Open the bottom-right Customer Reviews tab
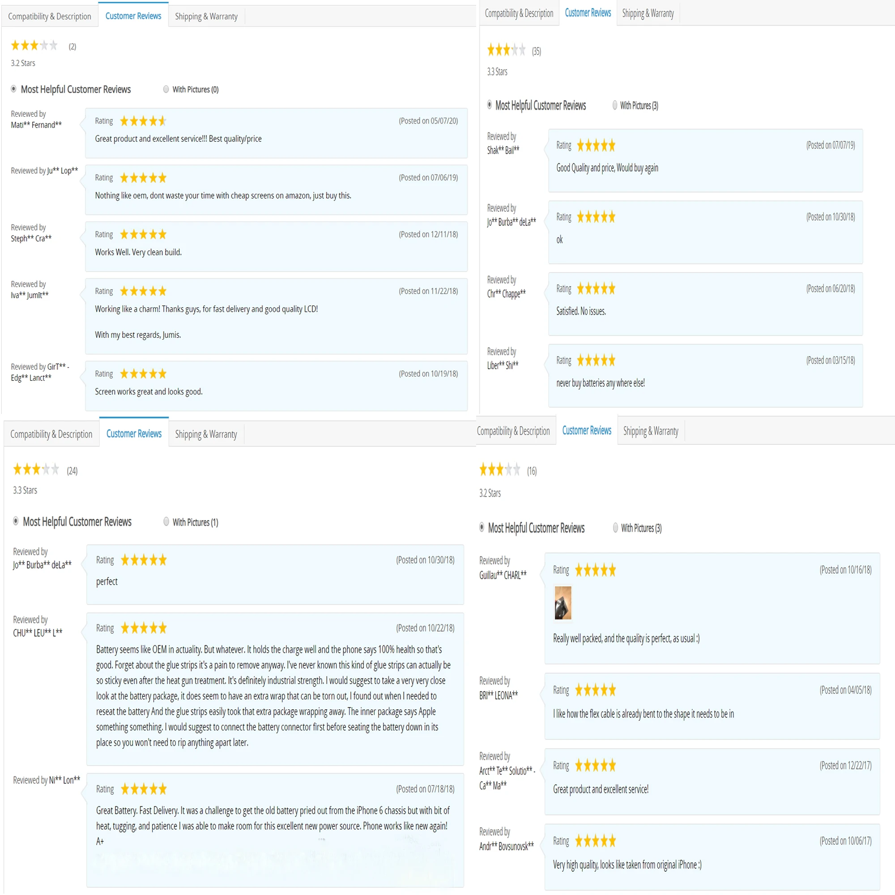The height and width of the screenshot is (895, 895). [587, 431]
